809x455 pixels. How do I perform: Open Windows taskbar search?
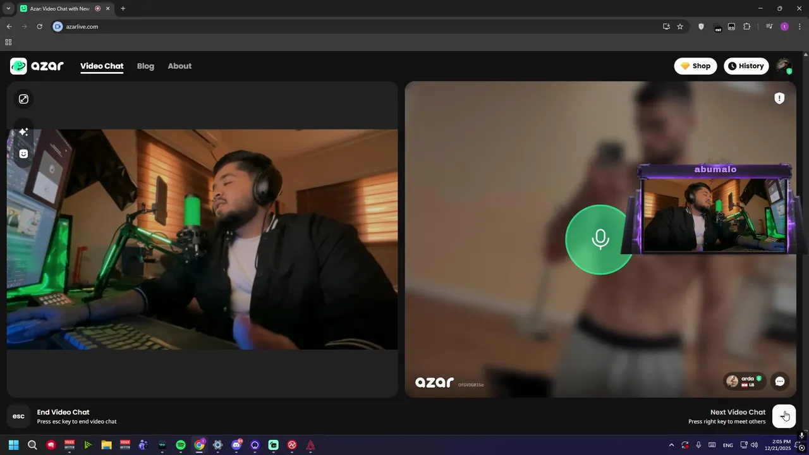(x=32, y=445)
